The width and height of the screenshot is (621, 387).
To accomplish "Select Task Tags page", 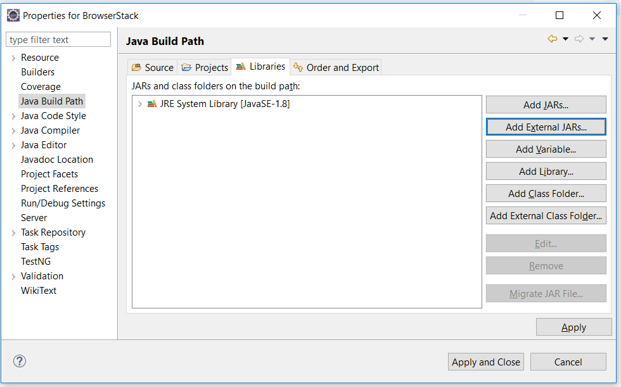I will coord(39,247).
